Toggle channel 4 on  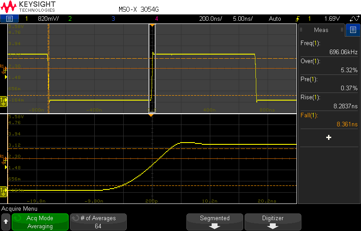(x=157, y=18)
